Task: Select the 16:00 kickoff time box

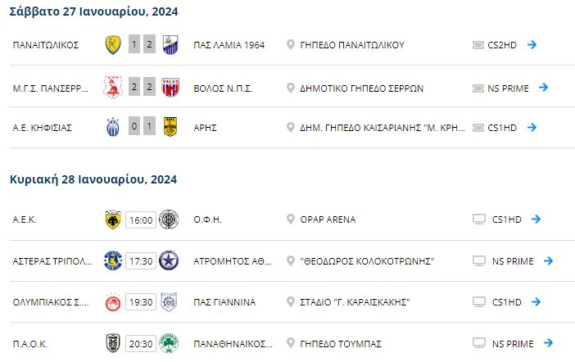Action: point(141,219)
